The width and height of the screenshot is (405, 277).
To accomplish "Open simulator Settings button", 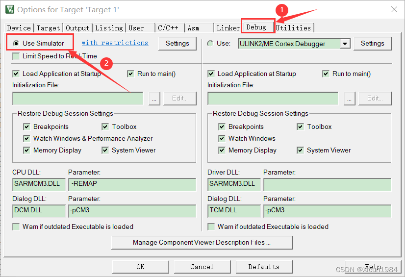I will [x=177, y=43].
